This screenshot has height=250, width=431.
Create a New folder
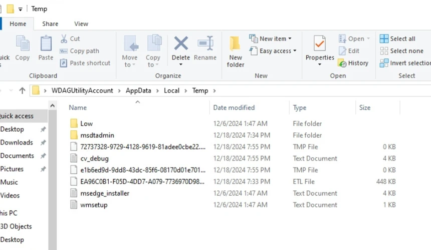coord(236,50)
